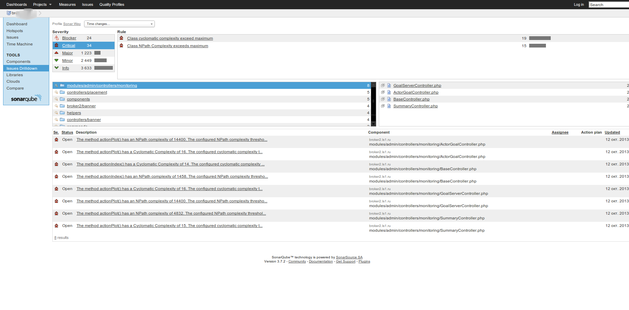This screenshot has height=310, width=629.
Task: Click magnifier icon for controllers/banner
Action: coord(56,120)
